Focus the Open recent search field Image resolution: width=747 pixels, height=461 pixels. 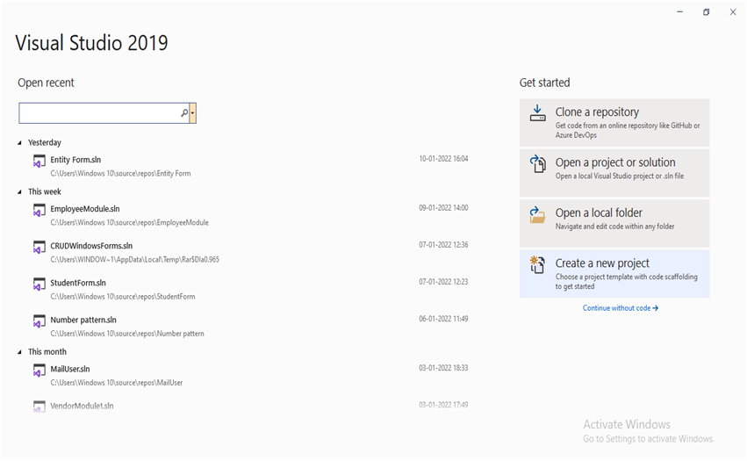pyautogui.click(x=104, y=113)
